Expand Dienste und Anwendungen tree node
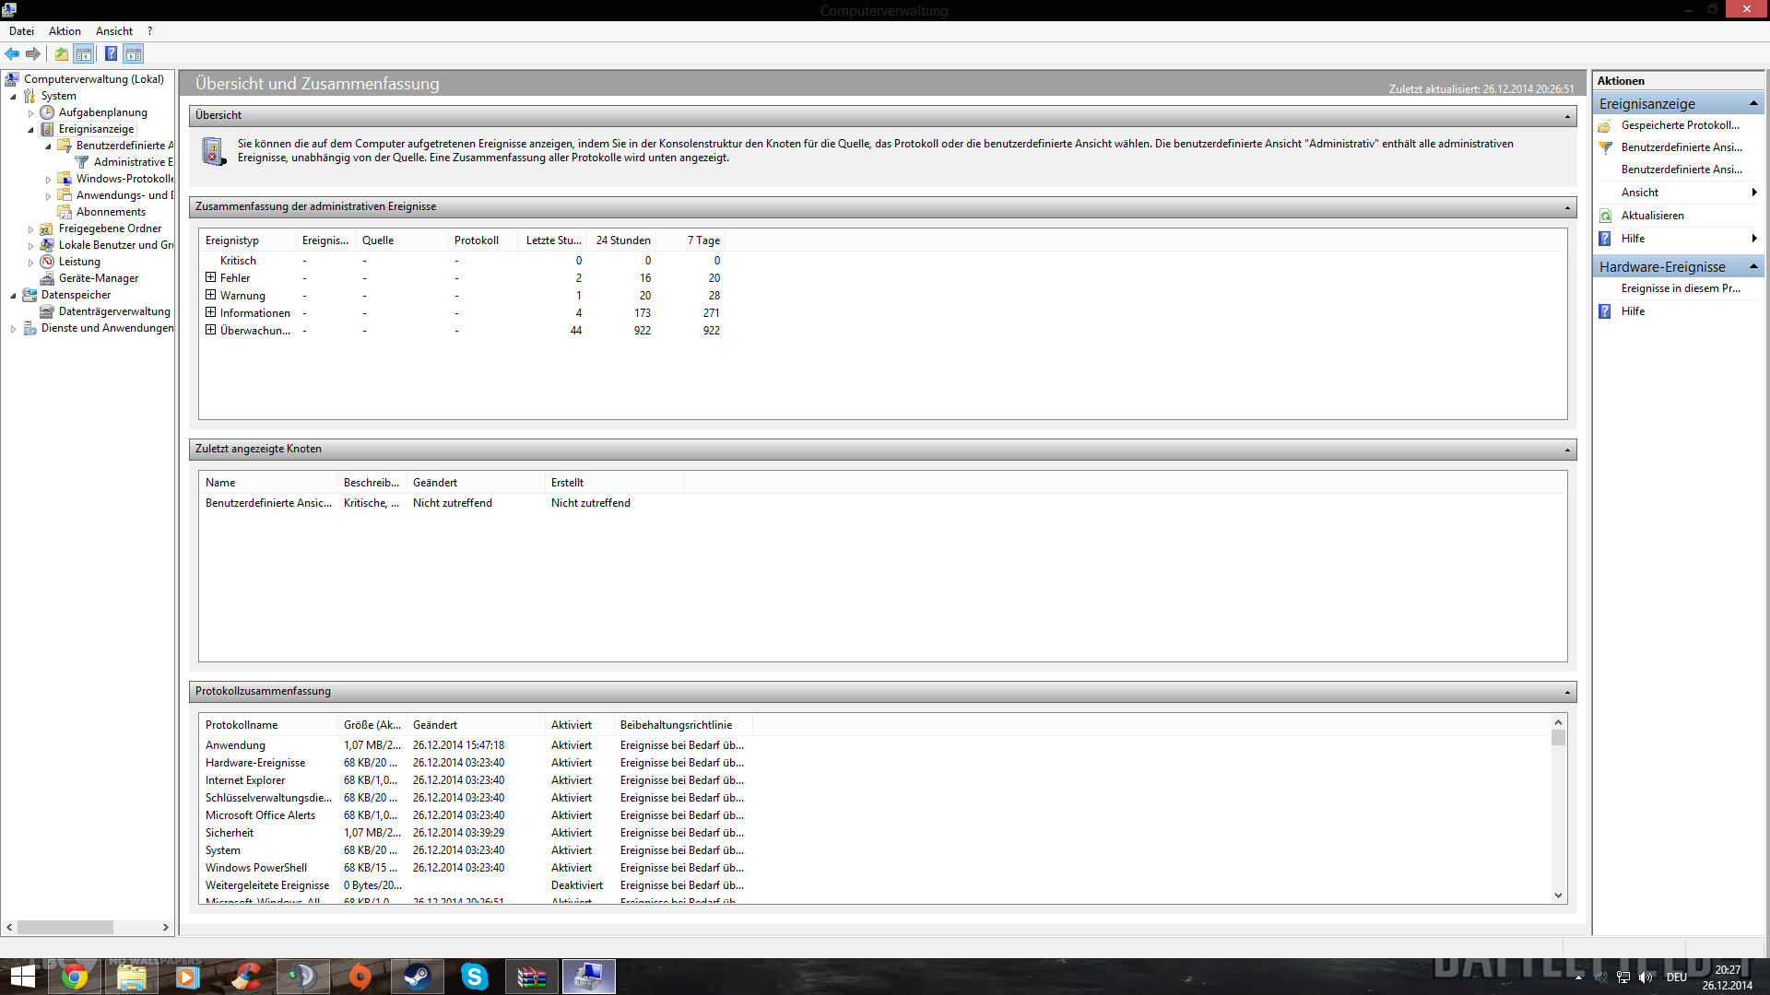Screen dimensions: 1770x995 coord(13,329)
